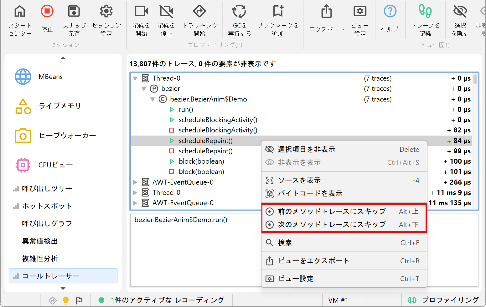Open ホットスポット view in sidebar
486x307 pixels.
(47, 206)
